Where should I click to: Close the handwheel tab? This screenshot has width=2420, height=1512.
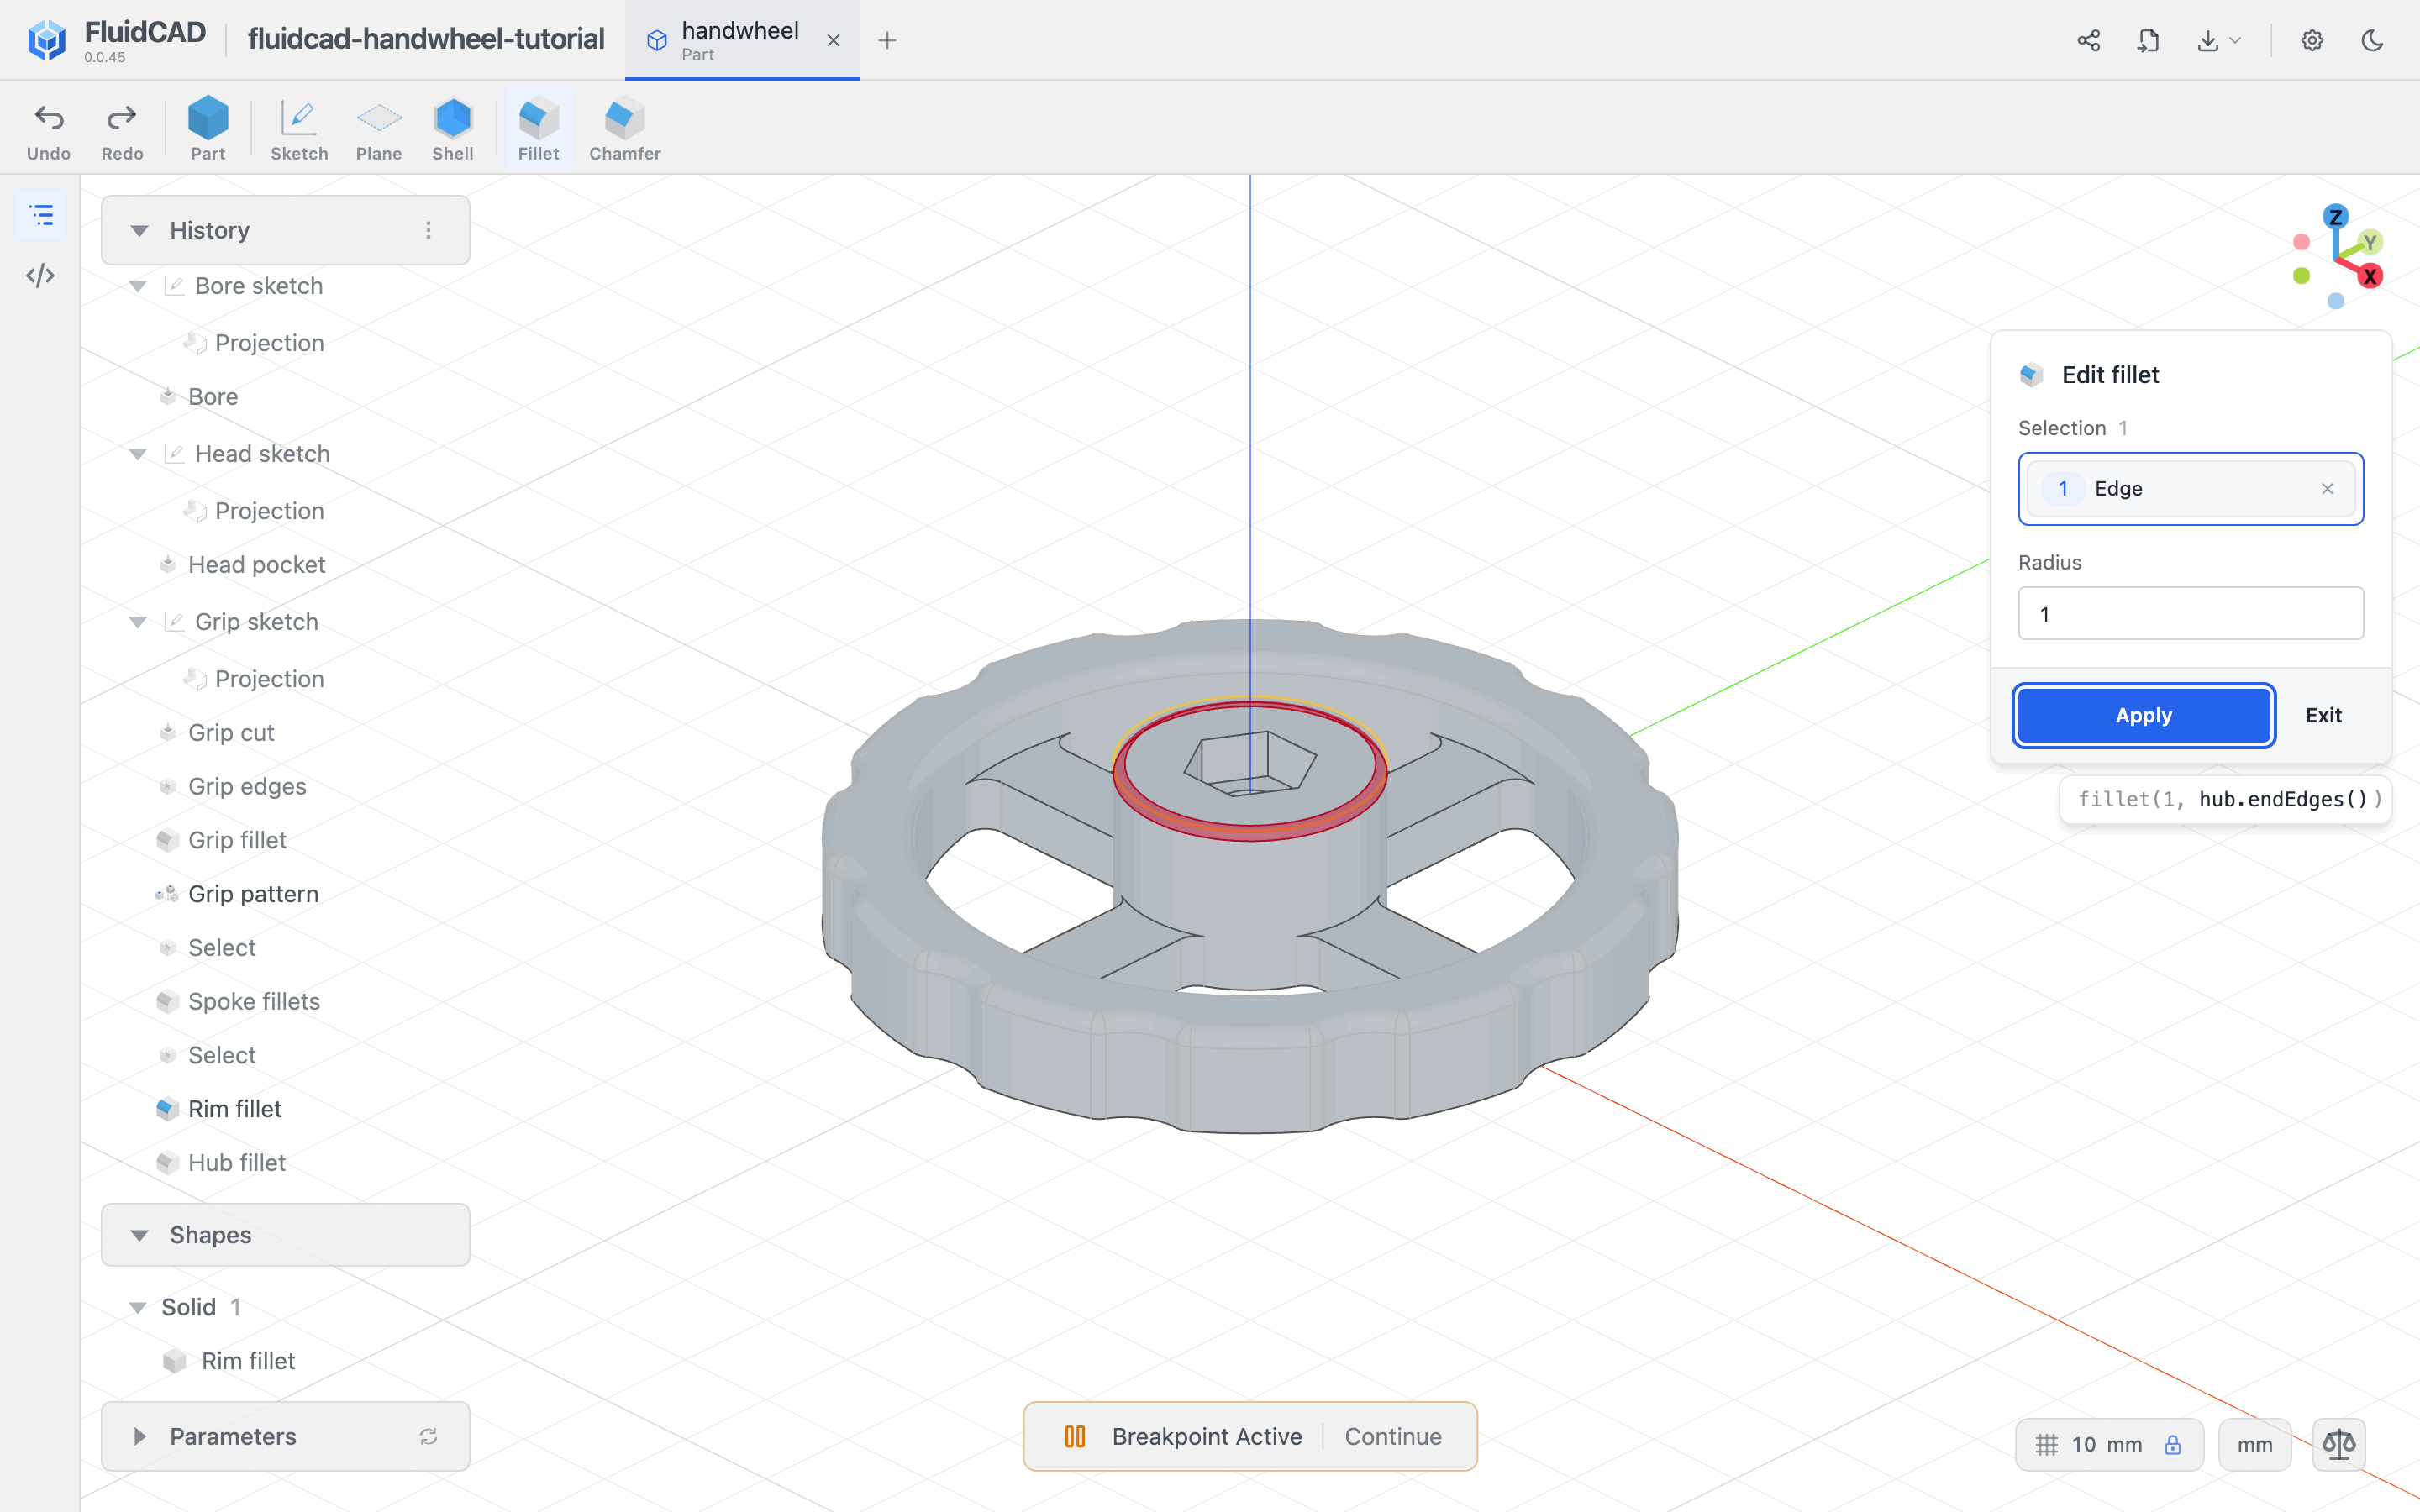click(833, 40)
